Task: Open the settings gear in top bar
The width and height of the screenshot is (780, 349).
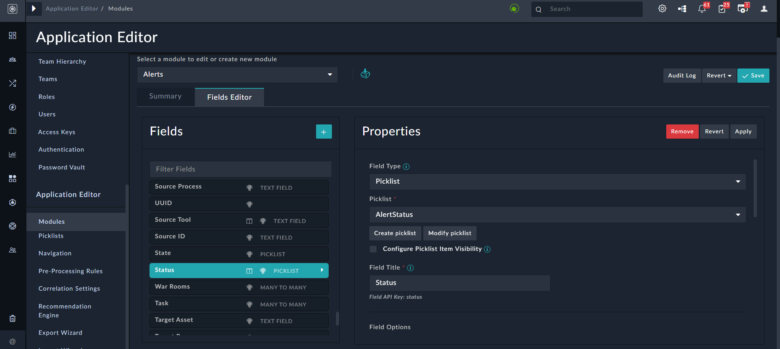Action: click(662, 9)
